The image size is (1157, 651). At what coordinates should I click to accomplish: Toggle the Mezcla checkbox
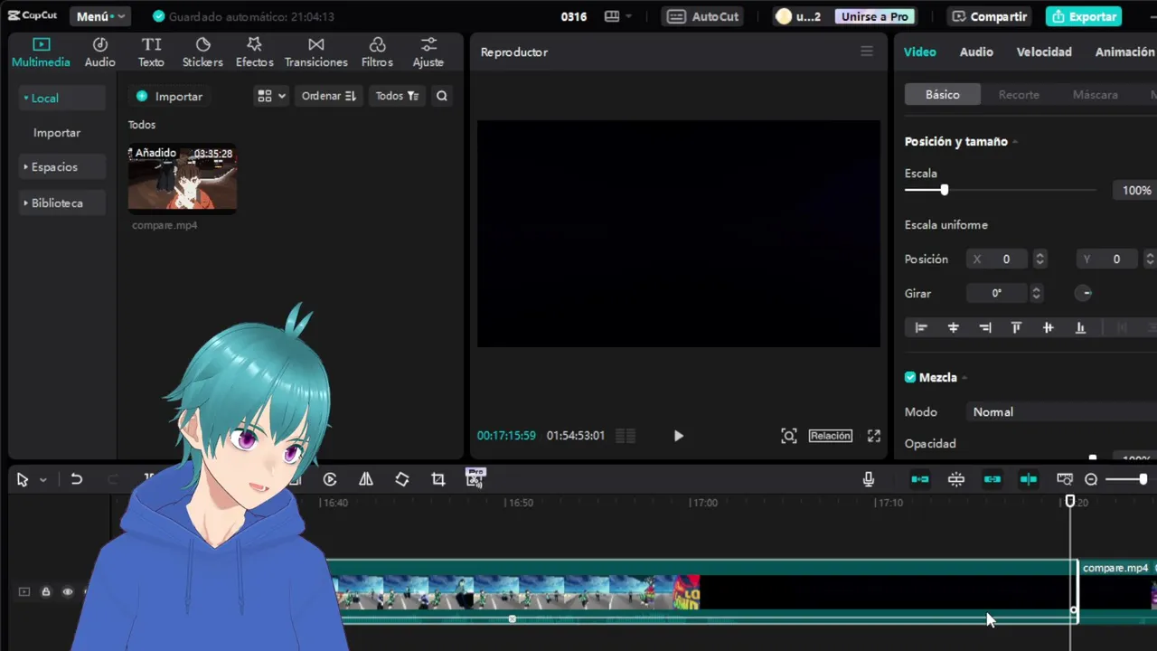click(910, 378)
